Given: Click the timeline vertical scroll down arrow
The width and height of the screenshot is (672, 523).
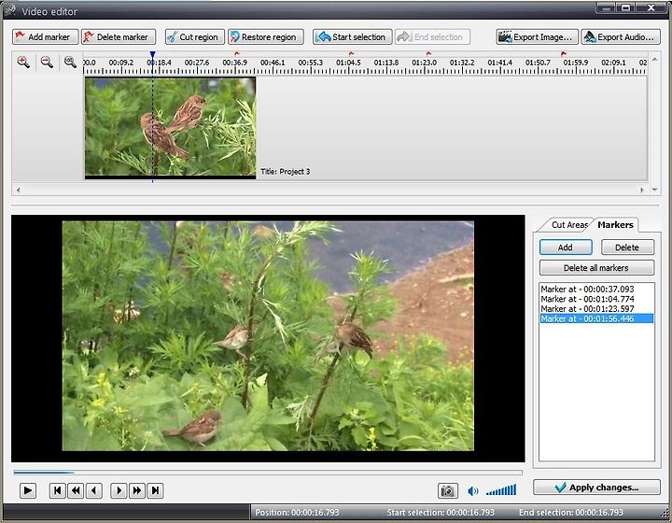Looking at the screenshot, I should click(x=654, y=190).
